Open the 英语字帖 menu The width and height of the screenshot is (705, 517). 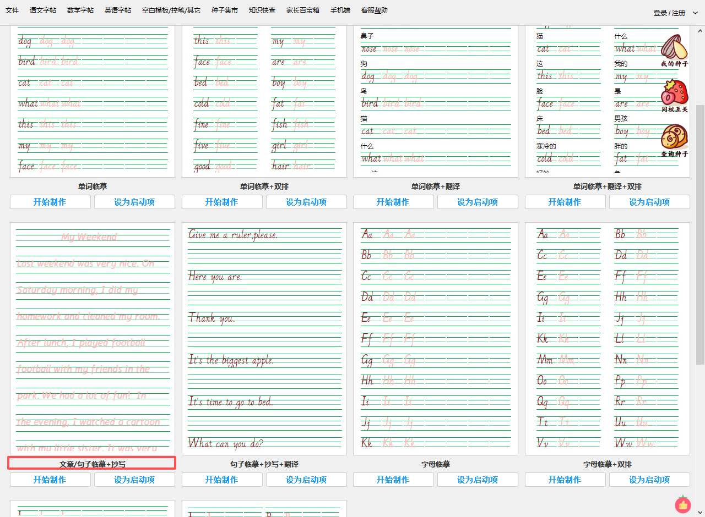pos(118,10)
